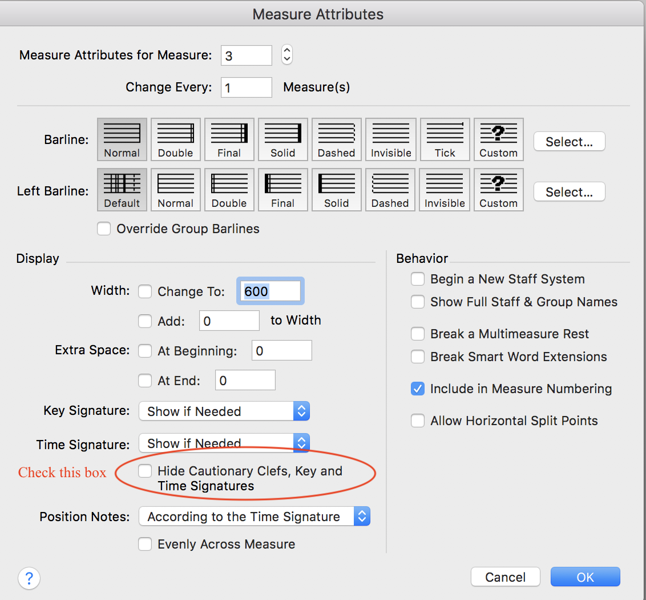646x600 pixels.
Task: Uncheck Include in Measure Numbering
Action: 418,389
